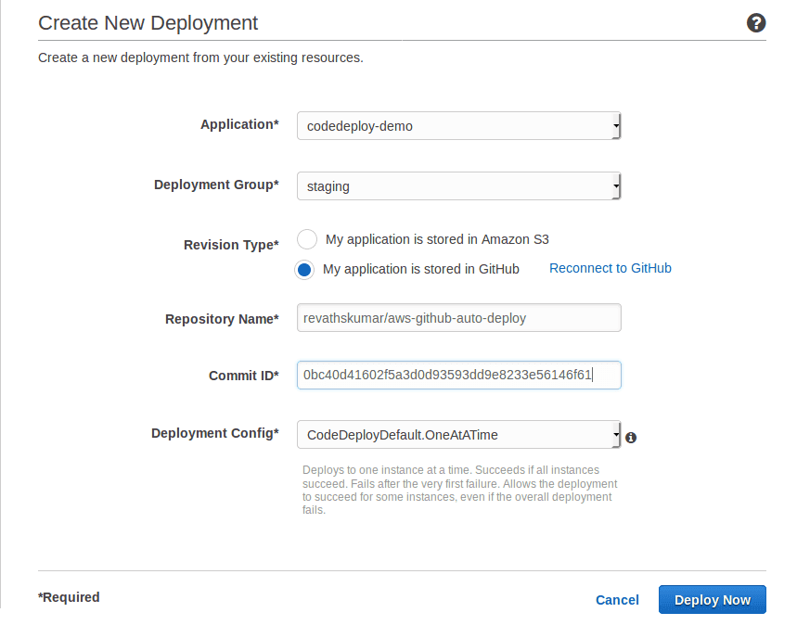Click the CodeDeployDefault.OneAtATime text
The width and height of the screenshot is (797, 638).
399,434
